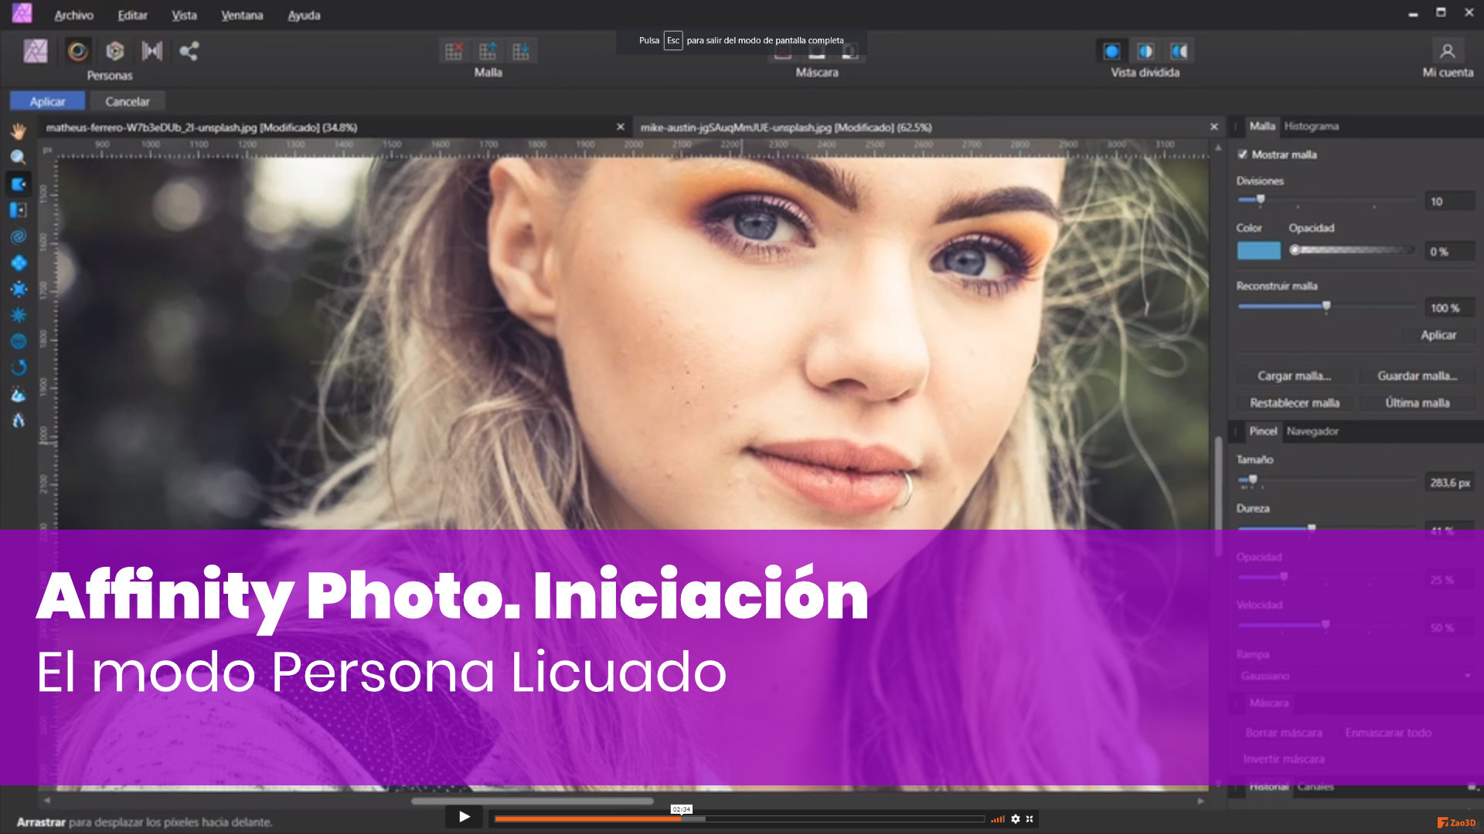Click the Opacidad field showing 0 %
1484x834 pixels.
(x=1449, y=252)
